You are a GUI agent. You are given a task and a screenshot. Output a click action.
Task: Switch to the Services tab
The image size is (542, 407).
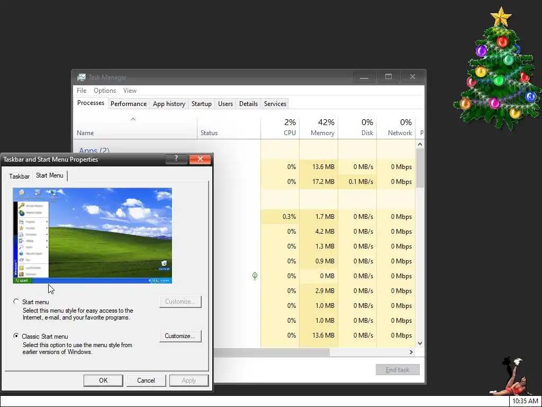(275, 104)
